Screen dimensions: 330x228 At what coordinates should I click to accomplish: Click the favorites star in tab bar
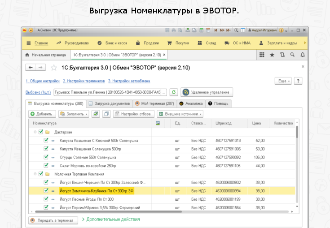[272, 55]
